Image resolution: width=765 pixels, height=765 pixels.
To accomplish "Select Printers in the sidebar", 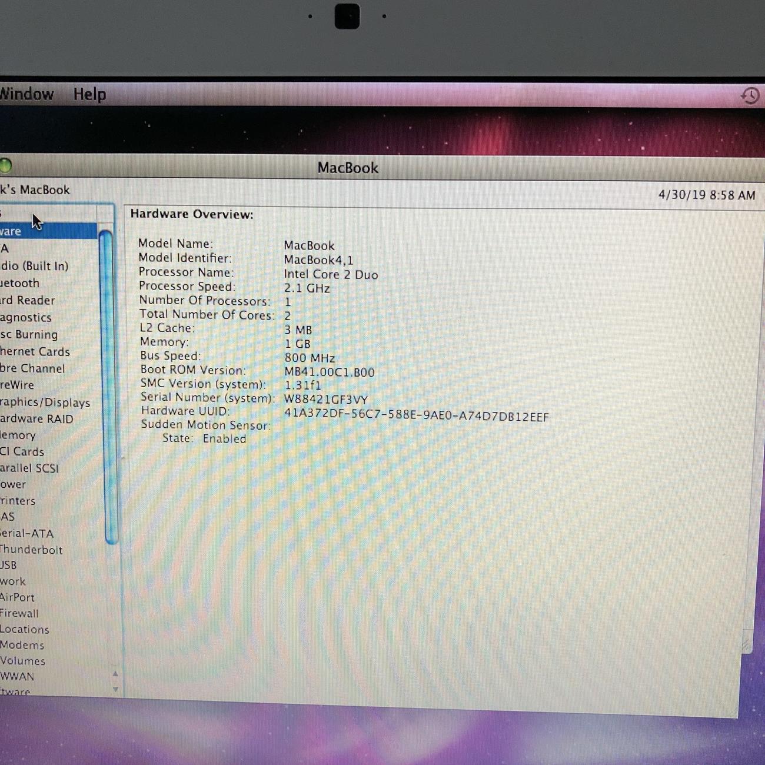I will pos(18,501).
